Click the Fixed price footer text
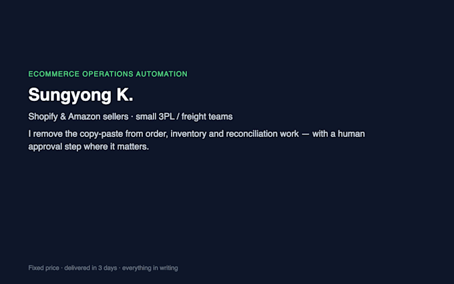 (x=43, y=268)
